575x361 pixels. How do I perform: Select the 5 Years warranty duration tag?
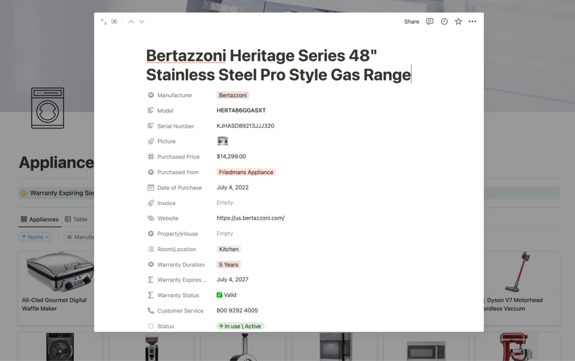click(228, 264)
